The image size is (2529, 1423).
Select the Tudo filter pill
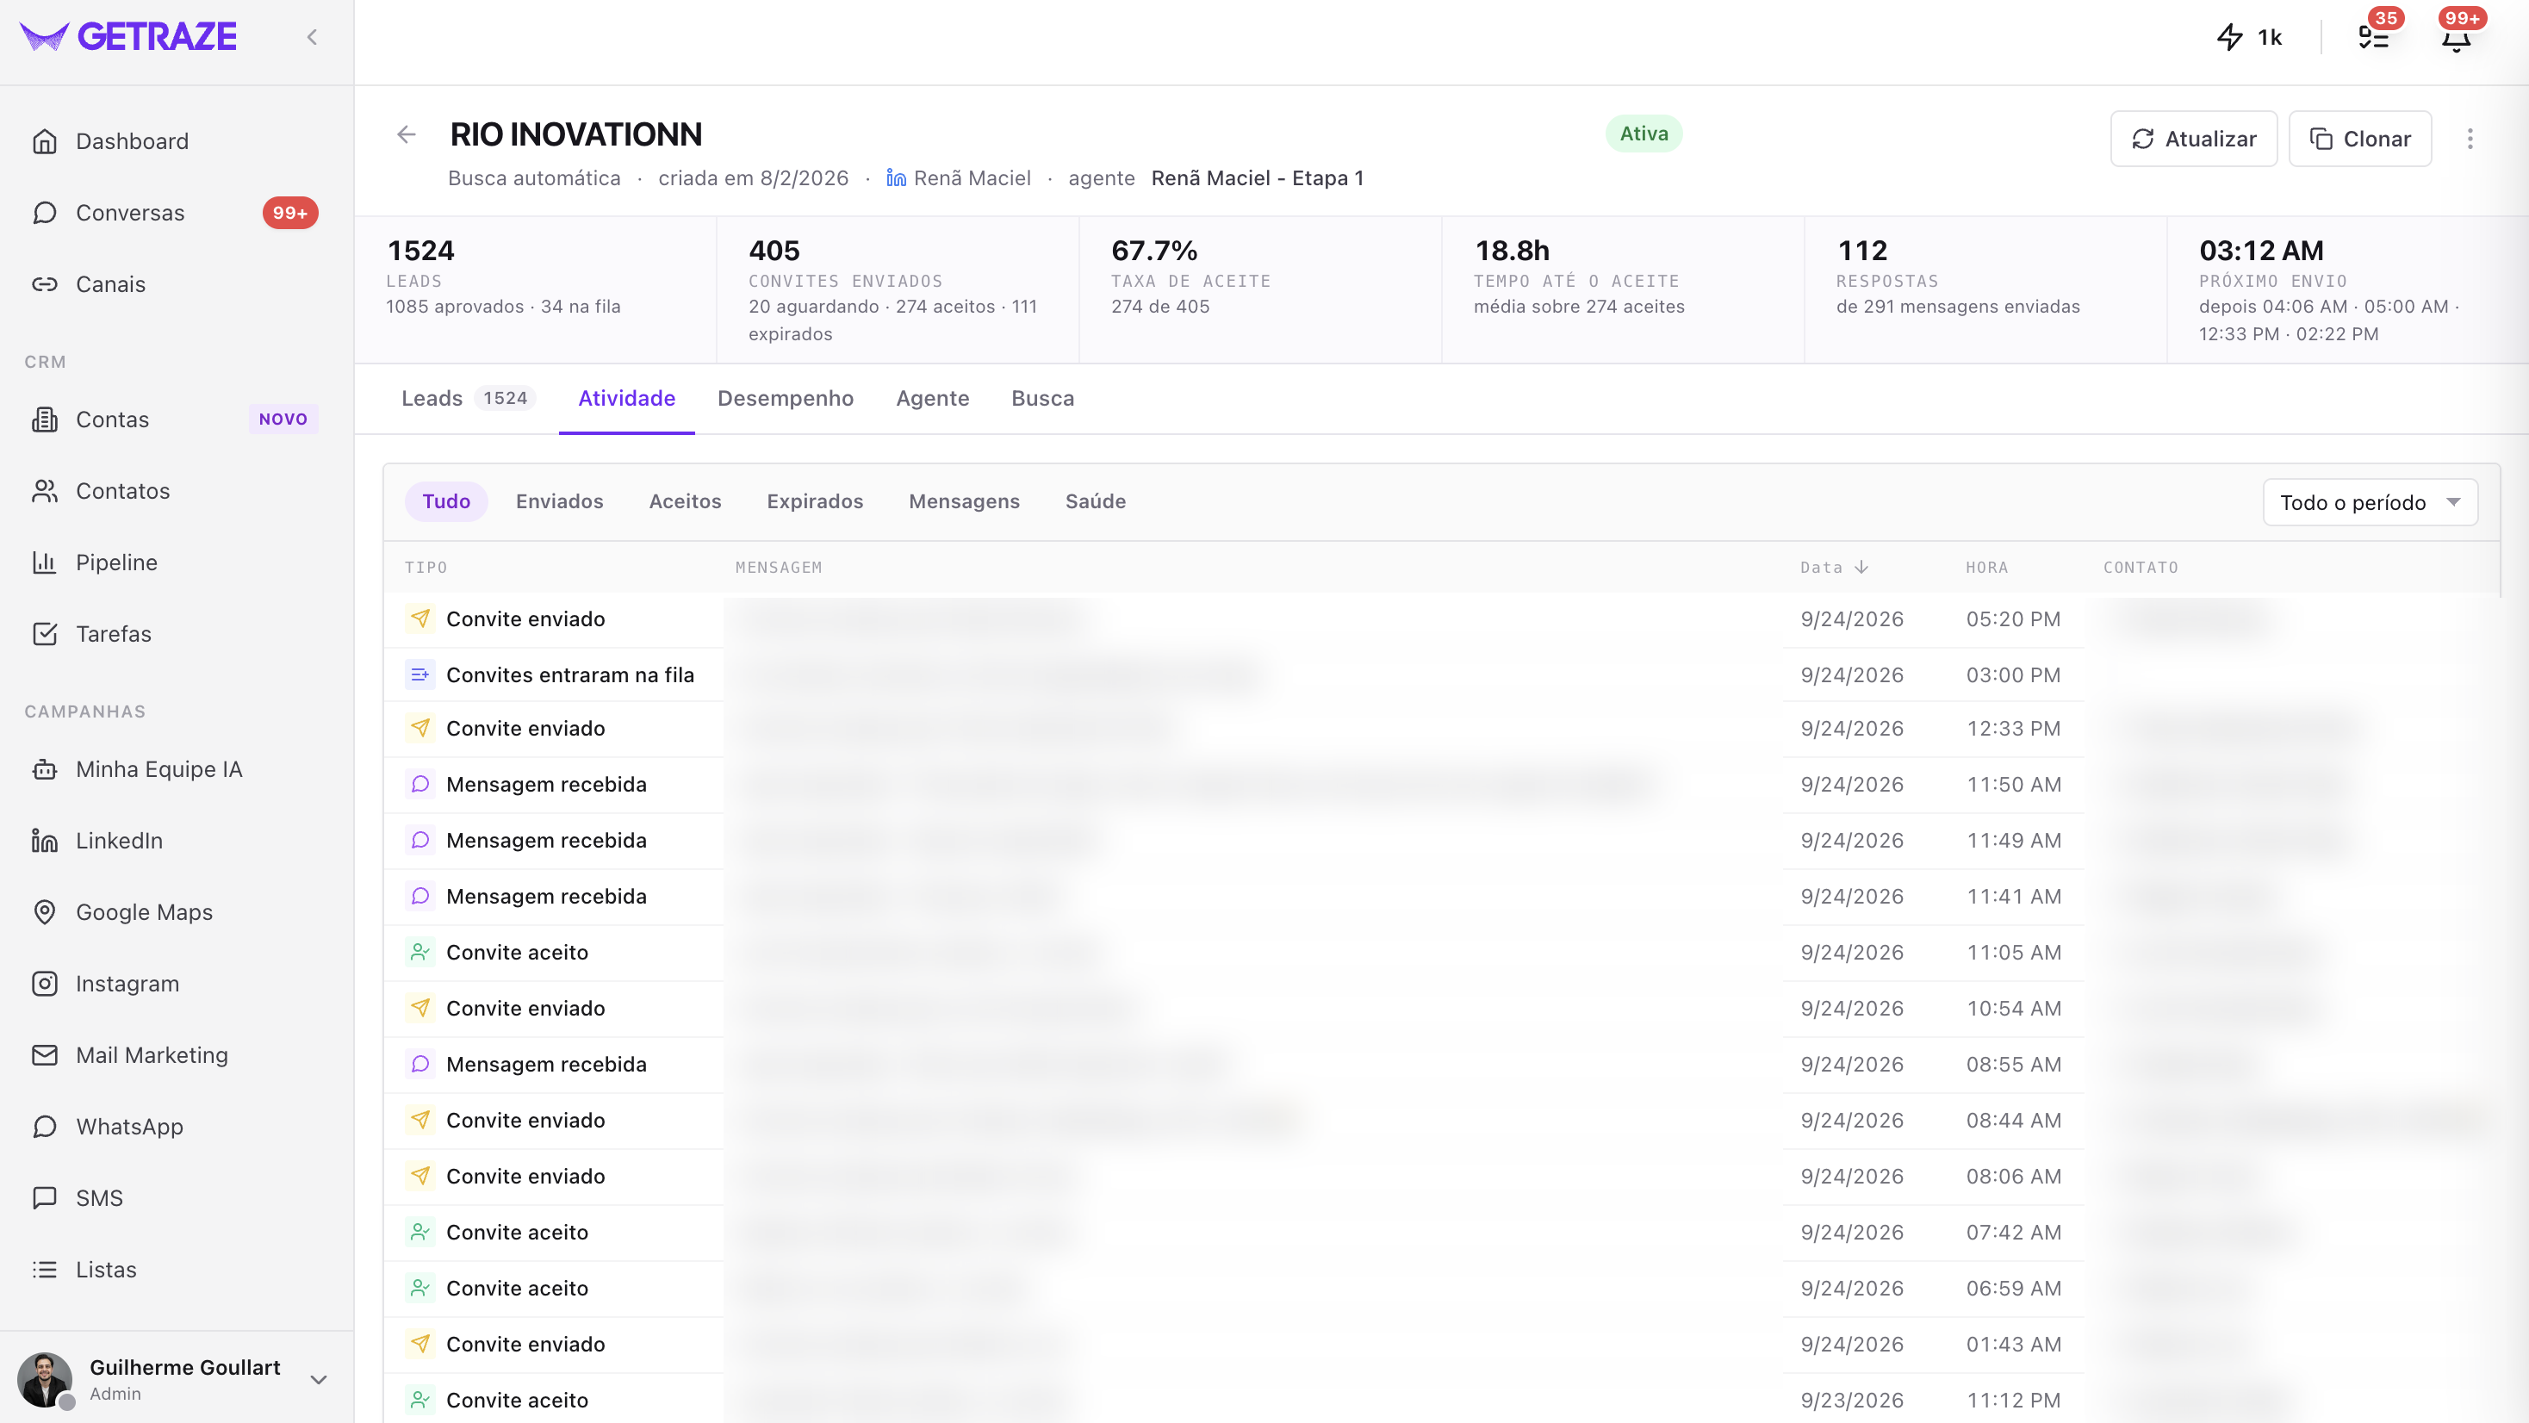[x=447, y=502]
